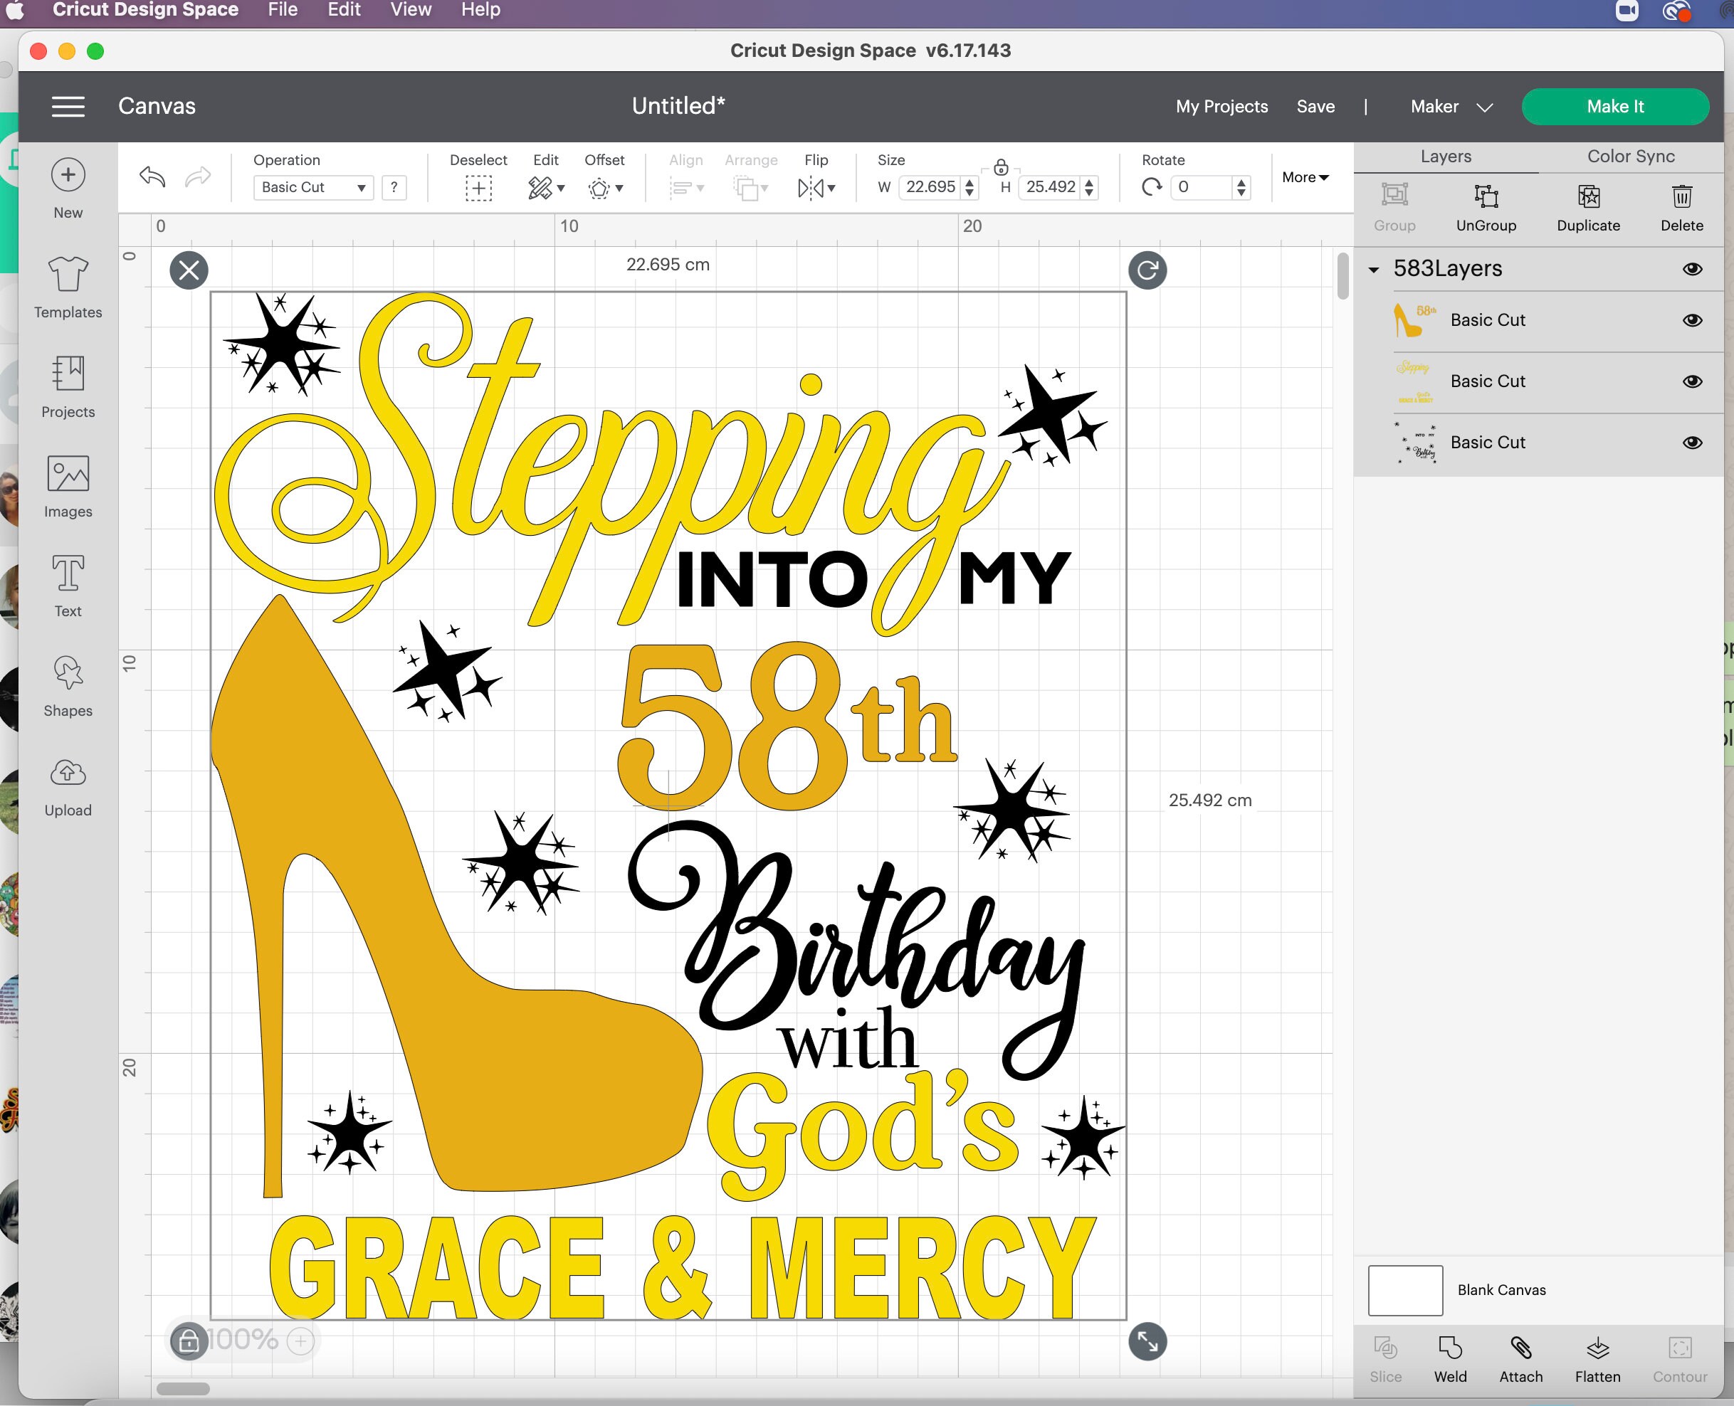Click the operation help question mark
Screen dimensions: 1734x1406
[x=394, y=187]
